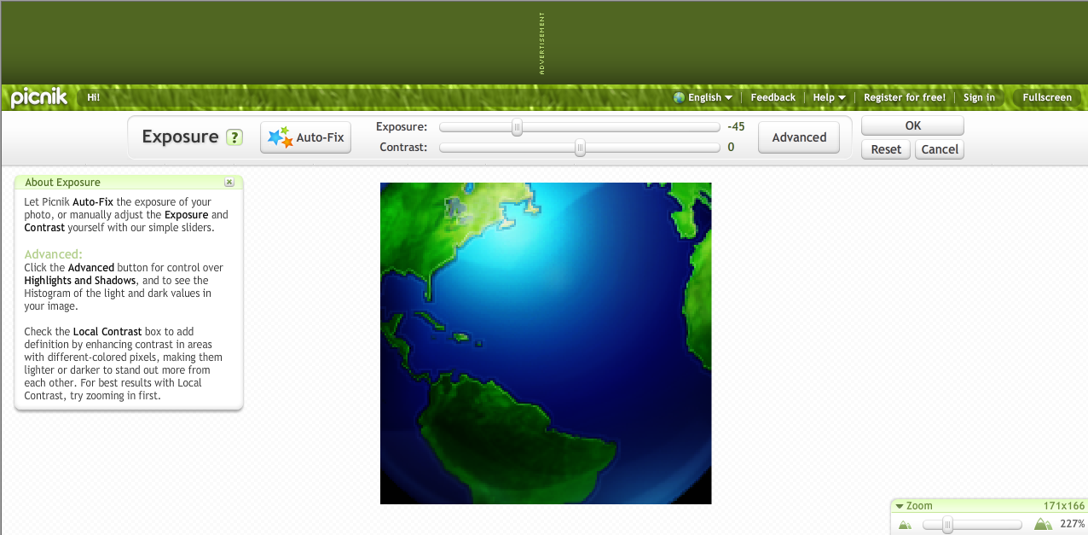
Task: Click Register for free! link
Action: pyautogui.click(x=905, y=97)
